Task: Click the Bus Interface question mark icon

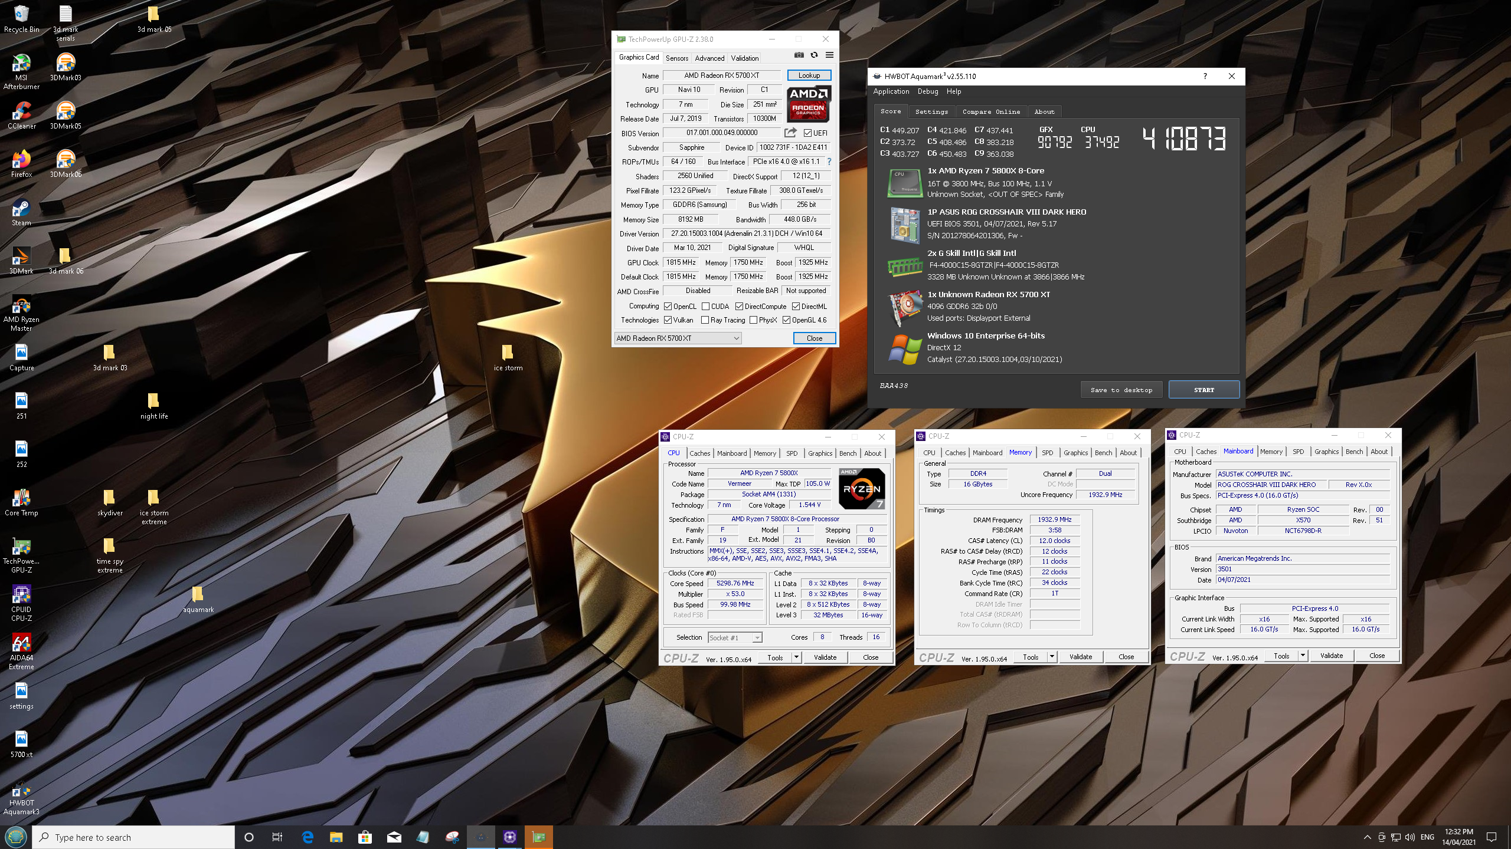Action: pyautogui.click(x=829, y=162)
